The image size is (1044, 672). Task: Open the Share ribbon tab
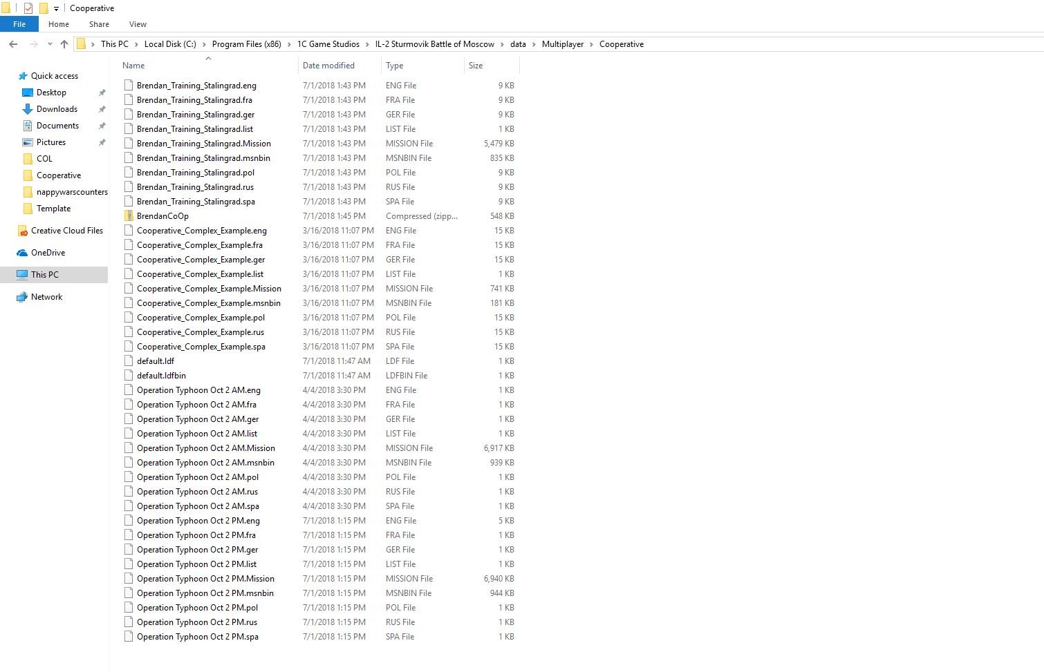[x=99, y=24]
